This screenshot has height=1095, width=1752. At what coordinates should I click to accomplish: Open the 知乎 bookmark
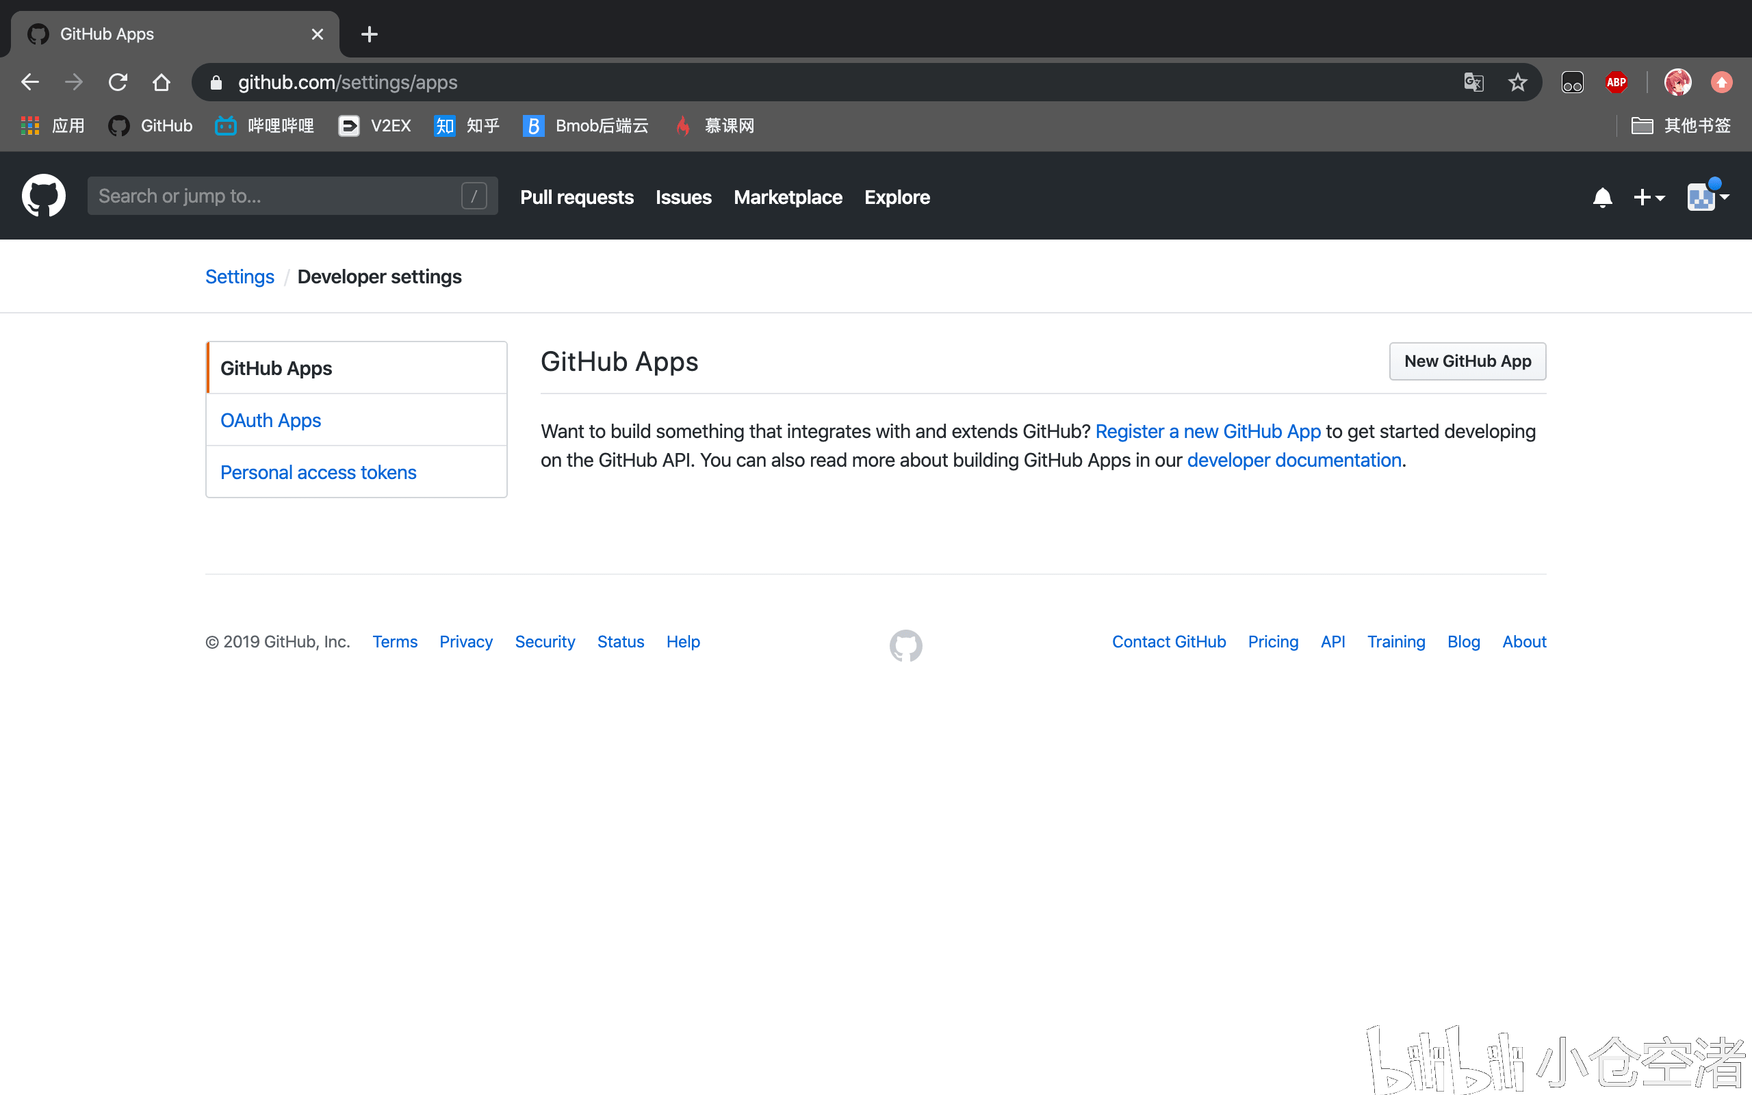click(467, 126)
